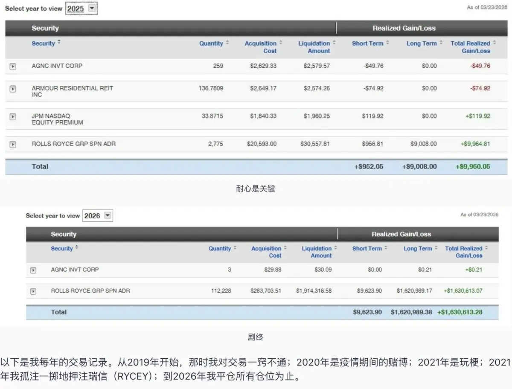Sort 2025 table by Liquidation Amount arrows
The height and width of the screenshot is (389, 512).
point(334,43)
